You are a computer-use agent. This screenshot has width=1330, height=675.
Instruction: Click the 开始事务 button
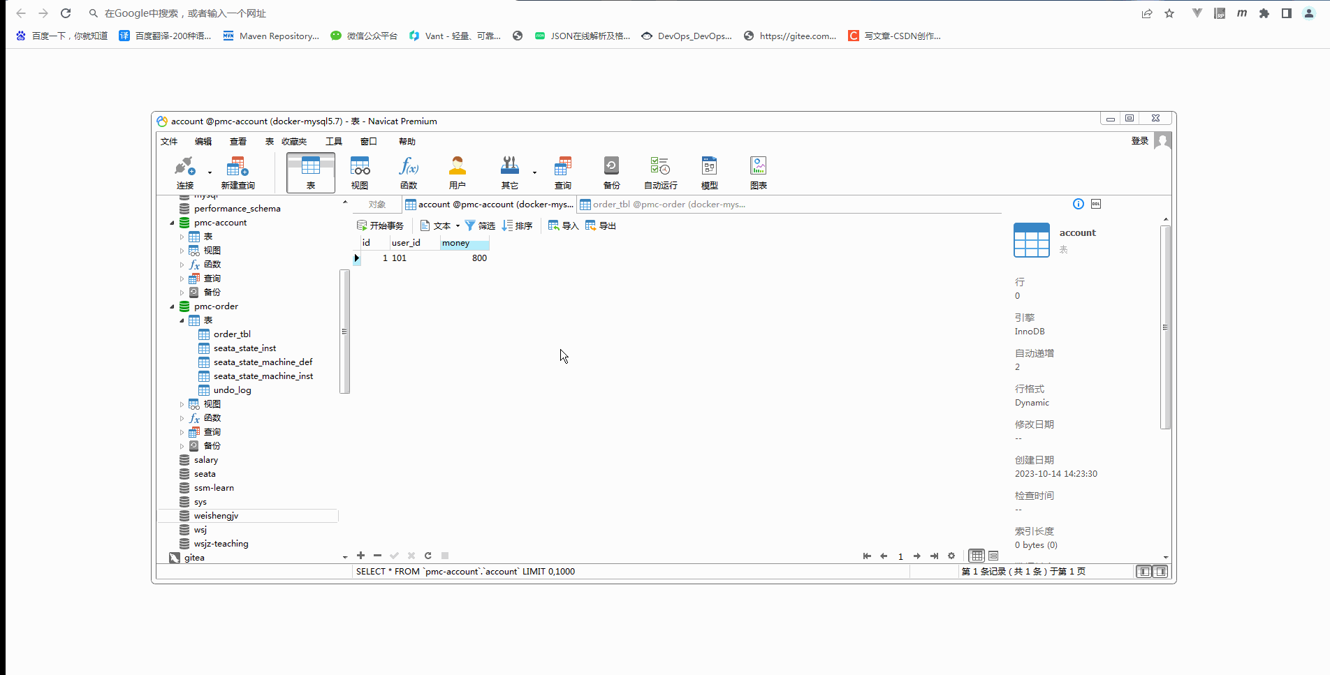tap(380, 225)
